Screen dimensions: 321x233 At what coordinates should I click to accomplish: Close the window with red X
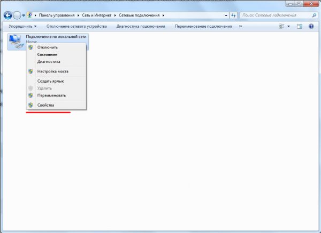(x=311, y=4)
